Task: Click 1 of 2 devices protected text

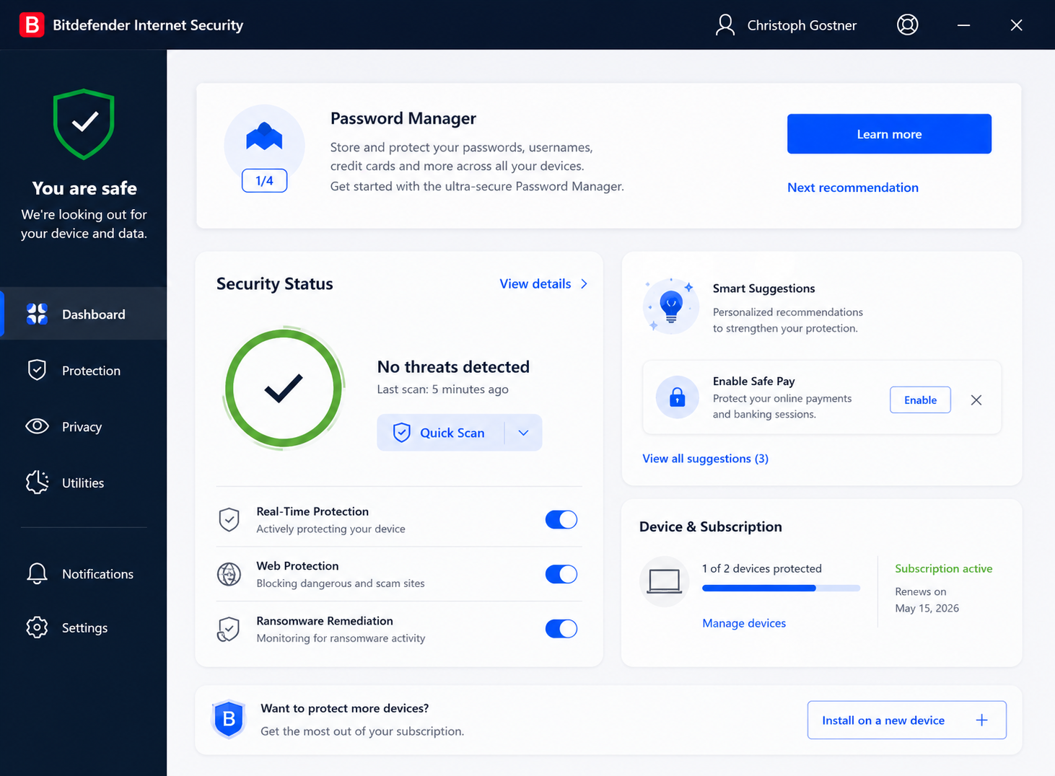Action: [761, 568]
